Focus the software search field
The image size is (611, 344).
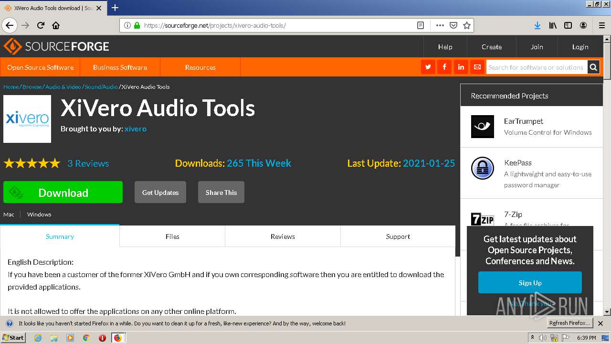(x=537, y=67)
